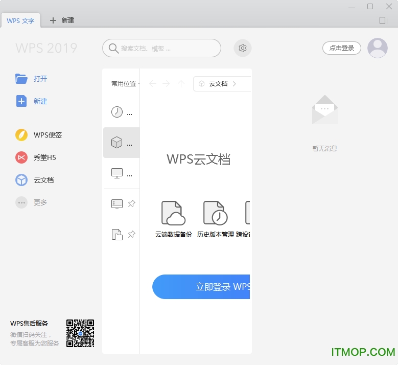This screenshot has height=365, width=398.
Task: Click the blue plus 新建 icon
Action: pos(21,101)
